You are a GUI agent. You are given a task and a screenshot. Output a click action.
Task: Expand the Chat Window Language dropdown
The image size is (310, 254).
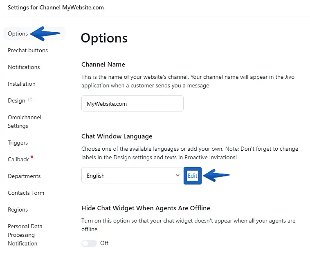pos(132,176)
